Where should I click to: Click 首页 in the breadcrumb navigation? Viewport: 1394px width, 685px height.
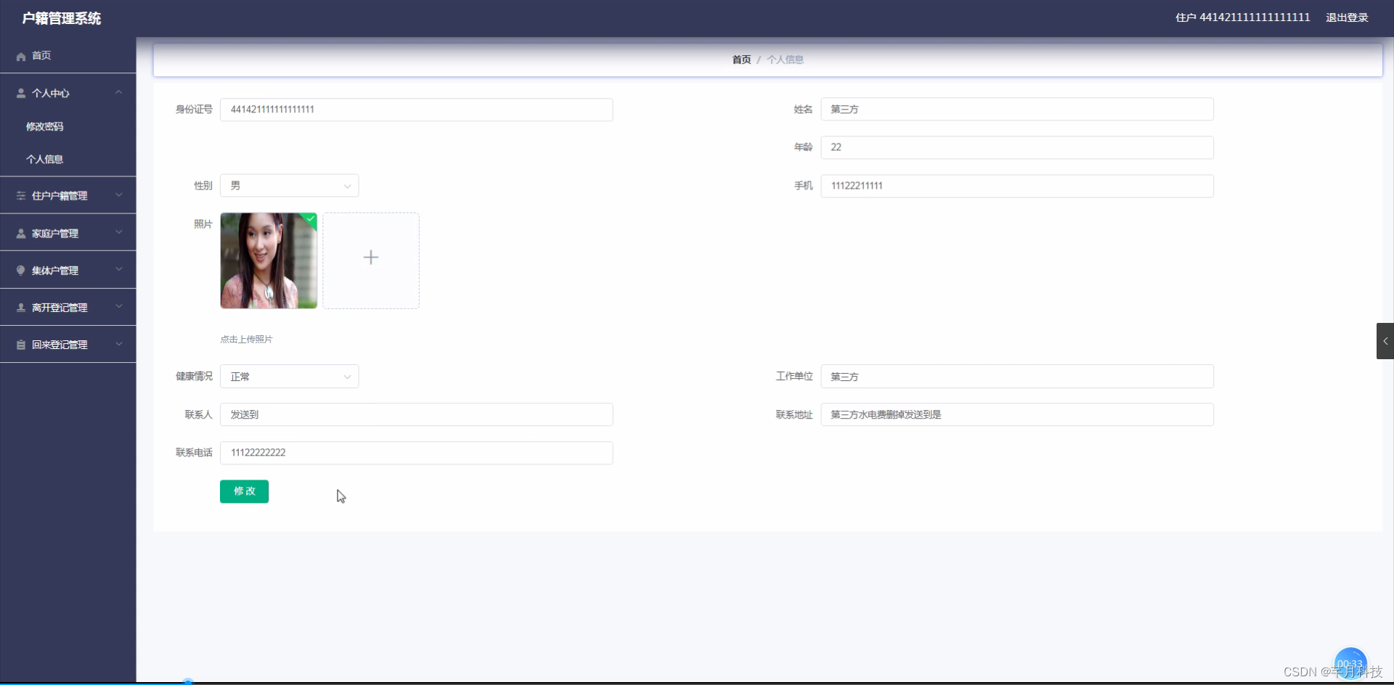[741, 60]
